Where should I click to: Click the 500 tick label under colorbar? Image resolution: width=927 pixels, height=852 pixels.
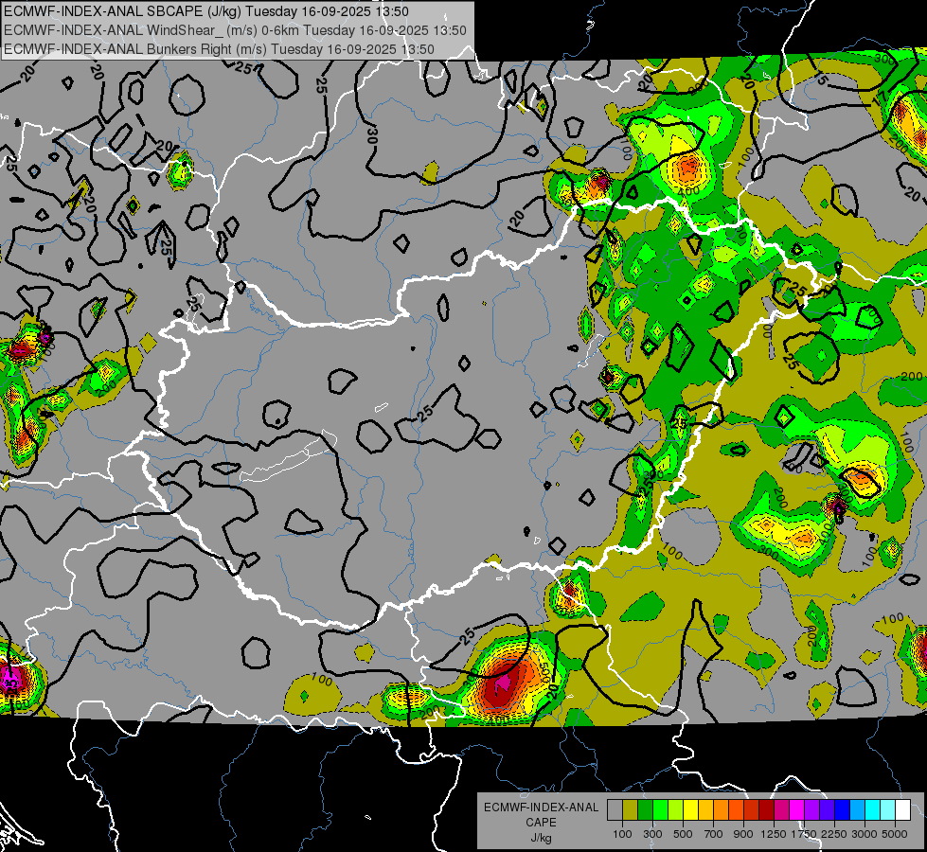683,834
